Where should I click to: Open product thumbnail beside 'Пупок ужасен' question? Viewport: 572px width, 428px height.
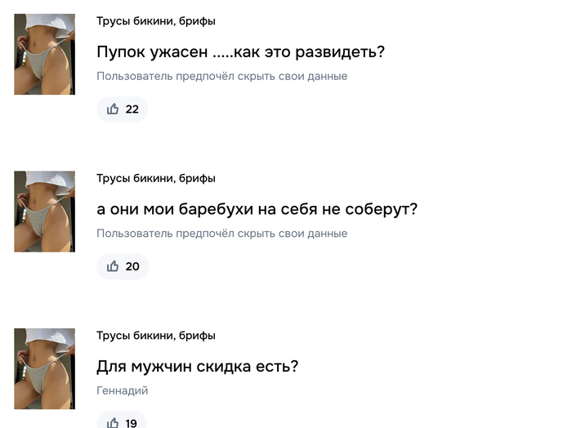44,54
